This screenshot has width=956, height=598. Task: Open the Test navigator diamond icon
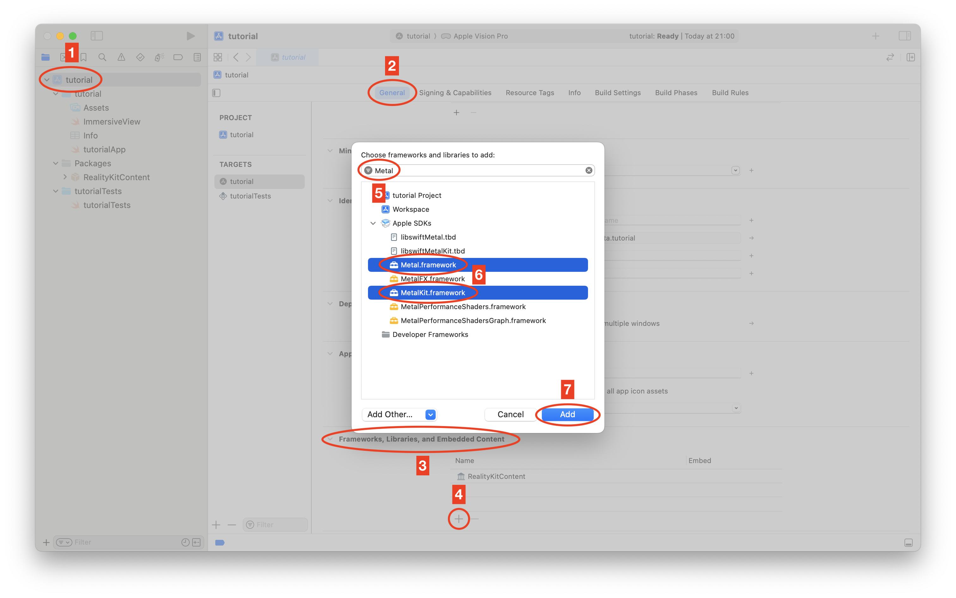click(140, 57)
